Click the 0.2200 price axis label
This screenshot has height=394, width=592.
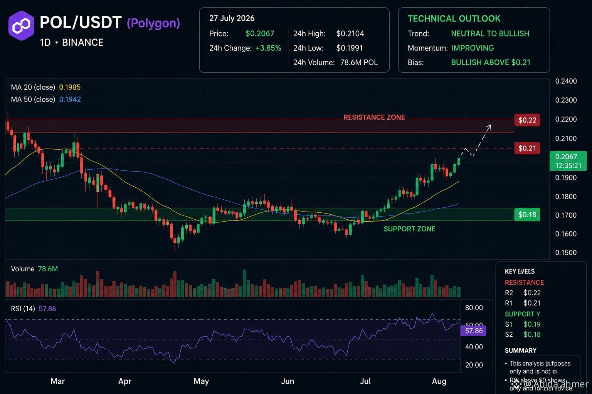click(x=566, y=119)
